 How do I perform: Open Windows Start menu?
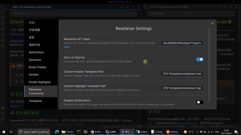4,132
